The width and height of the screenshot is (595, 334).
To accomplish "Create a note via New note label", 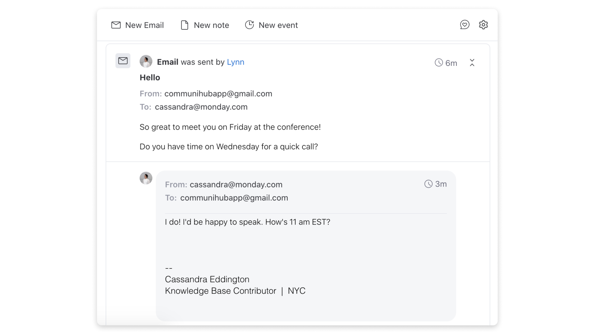I will (211, 25).
